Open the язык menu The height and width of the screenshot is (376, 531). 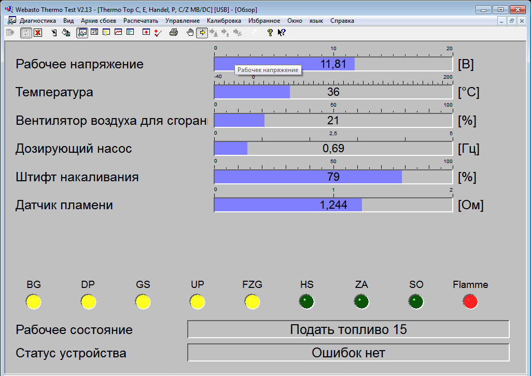point(316,21)
